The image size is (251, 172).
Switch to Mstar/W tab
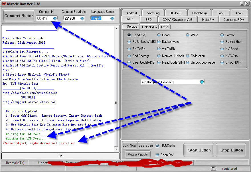tap(208, 19)
